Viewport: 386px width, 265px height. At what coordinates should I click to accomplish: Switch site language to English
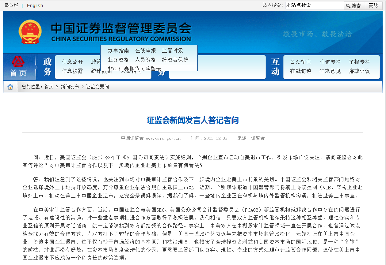tap(35, 6)
